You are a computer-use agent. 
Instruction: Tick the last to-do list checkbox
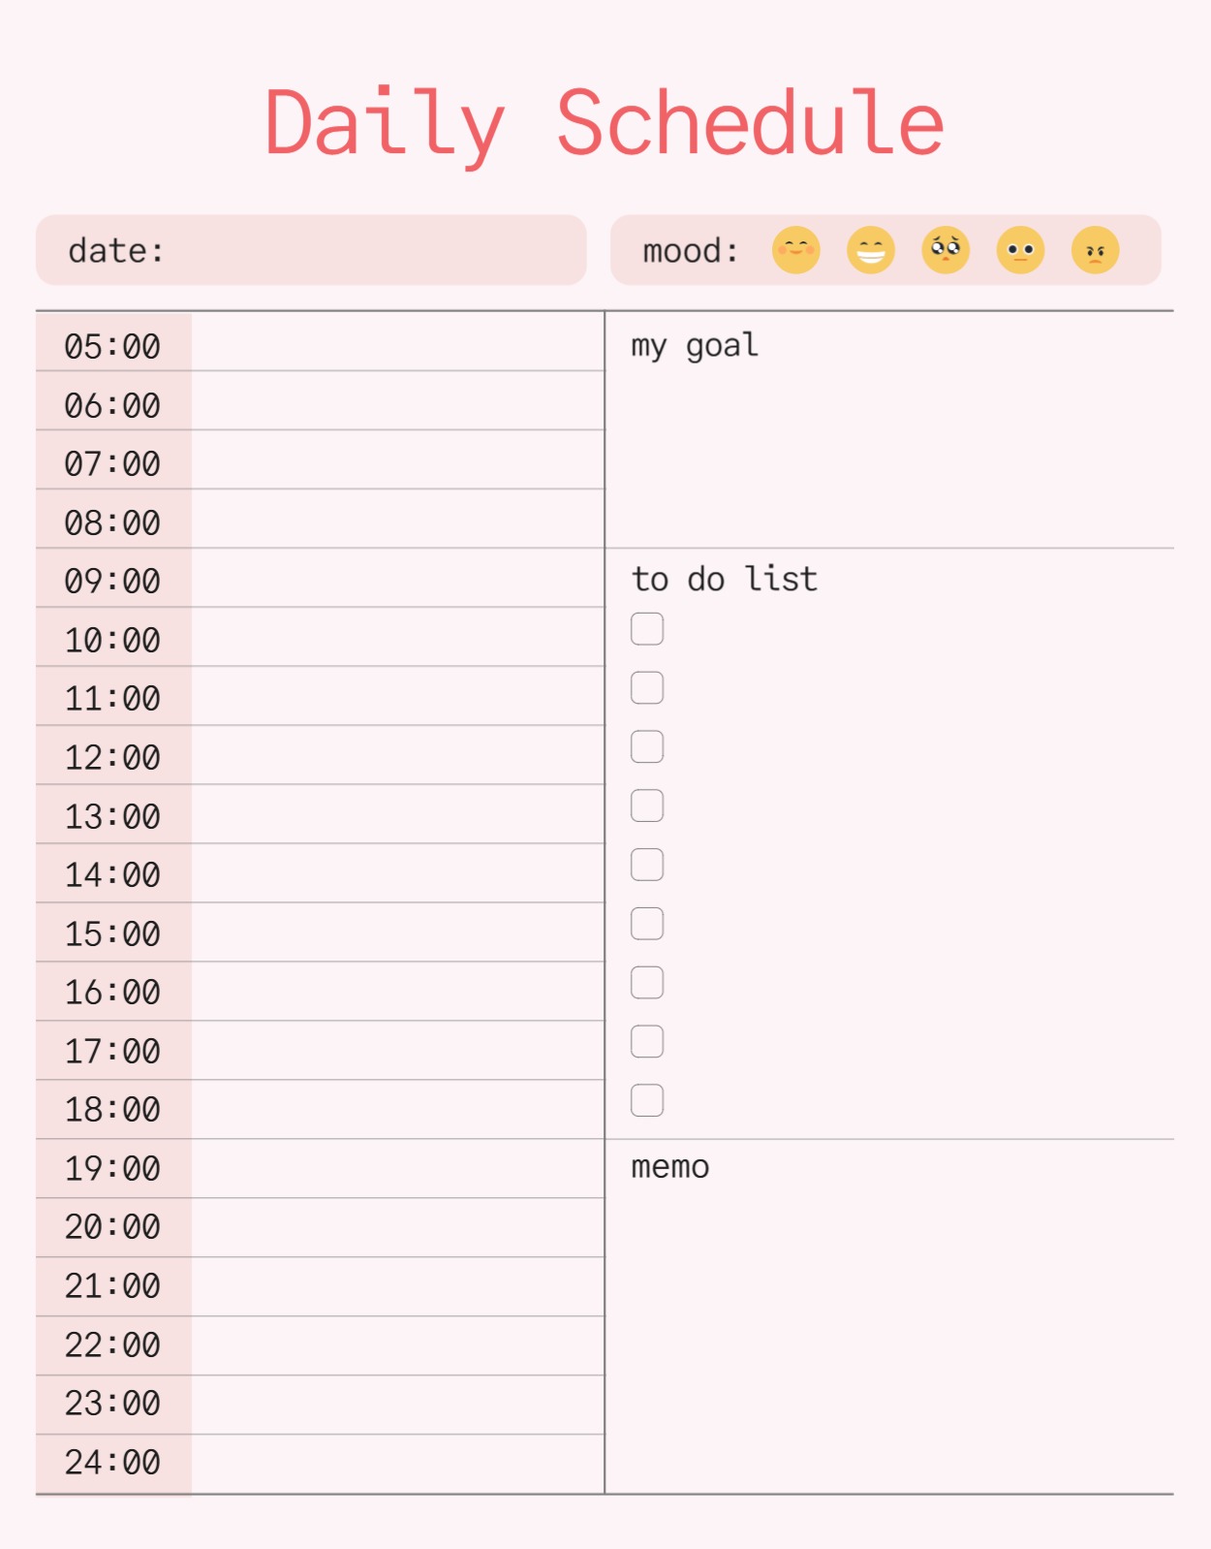click(647, 1100)
